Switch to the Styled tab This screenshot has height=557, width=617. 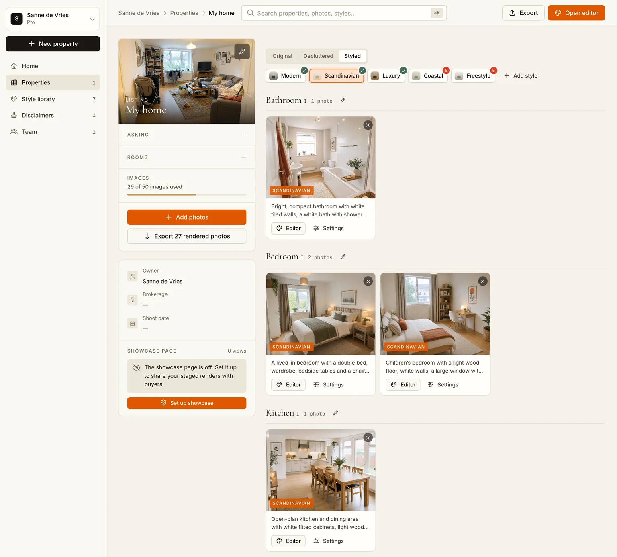(x=352, y=56)
